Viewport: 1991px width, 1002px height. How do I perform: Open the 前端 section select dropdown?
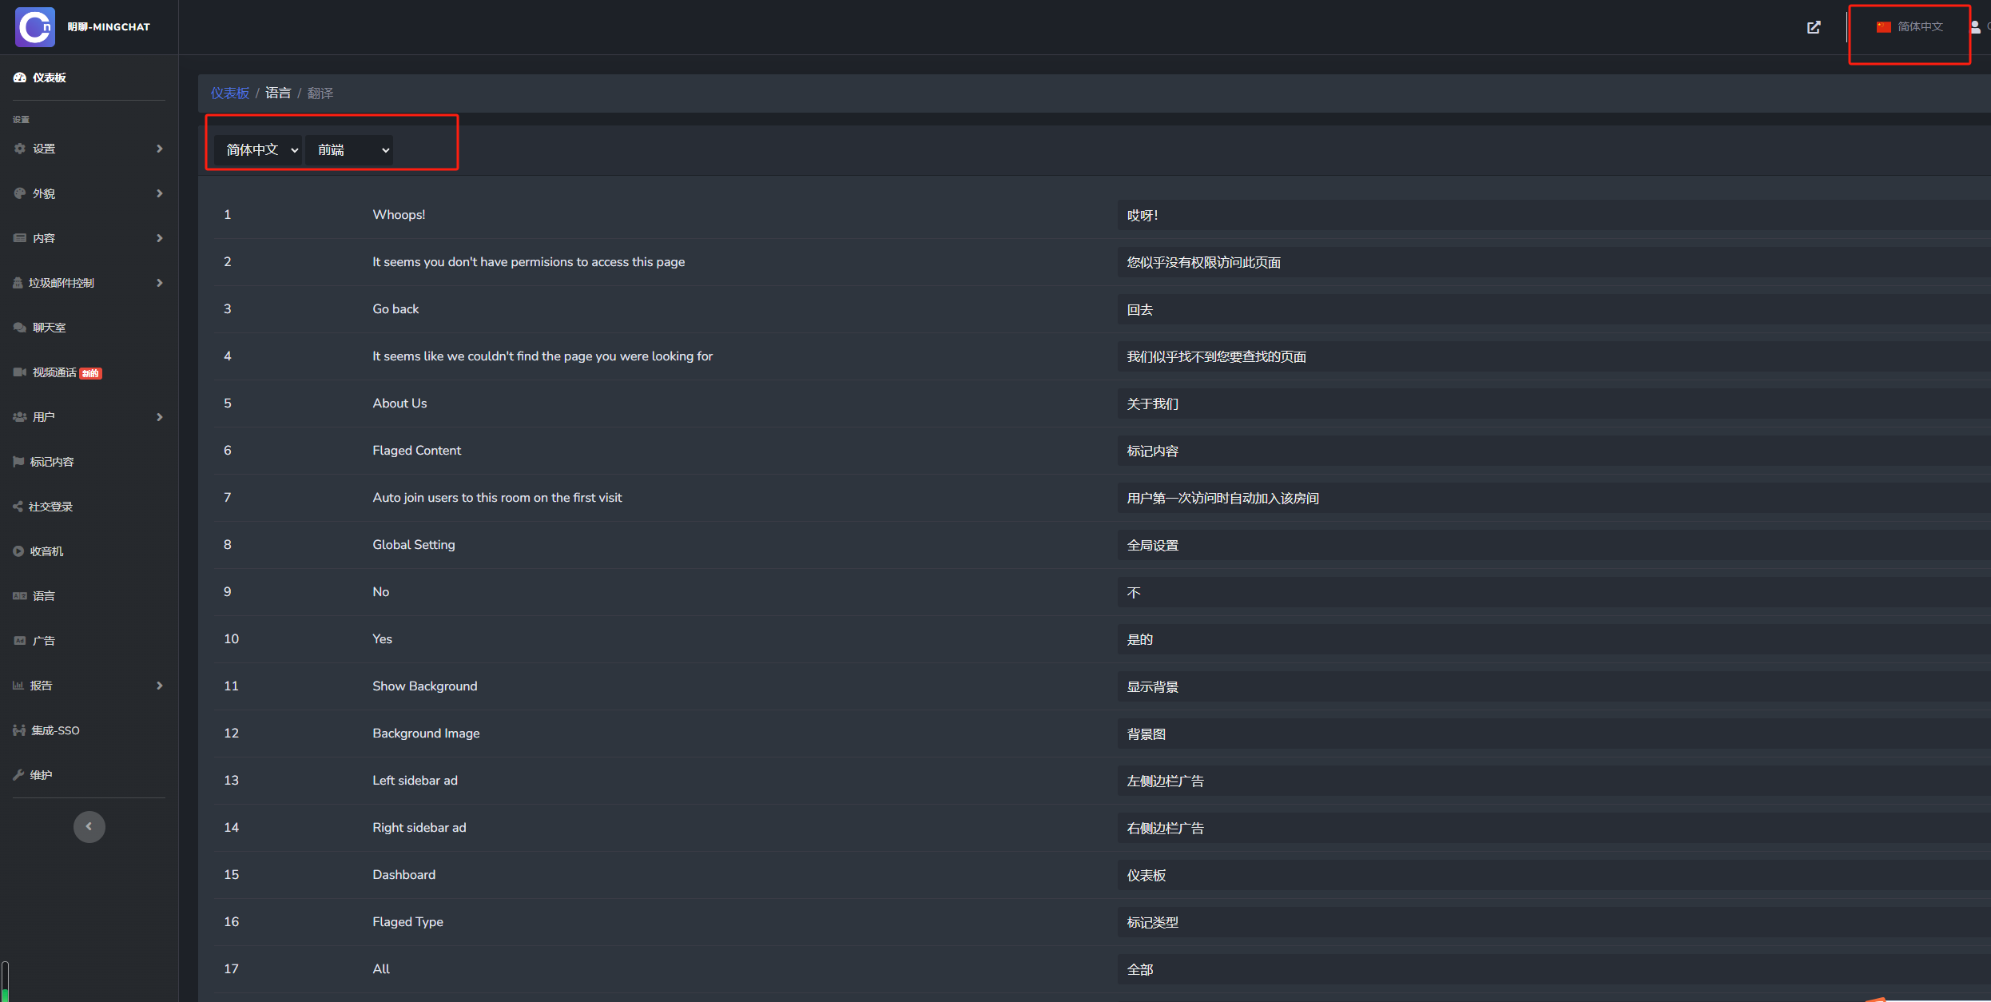(349, 150)
